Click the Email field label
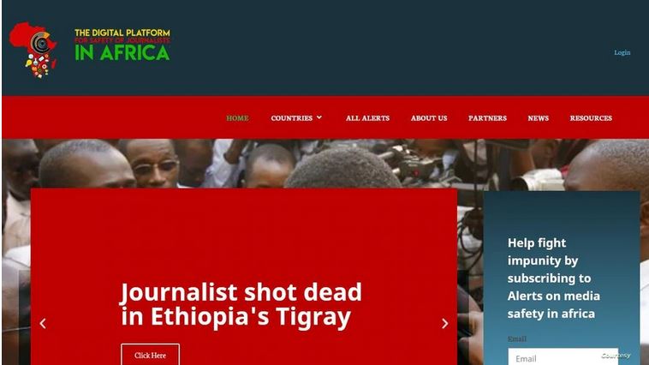 click(x=517, y=339)
